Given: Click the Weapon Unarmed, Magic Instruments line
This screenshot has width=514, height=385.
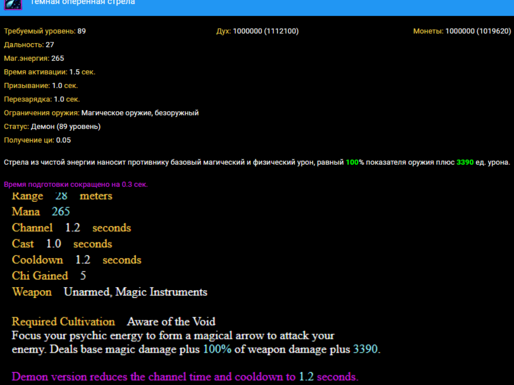Looking at the screenshot, I should [109, 292].
